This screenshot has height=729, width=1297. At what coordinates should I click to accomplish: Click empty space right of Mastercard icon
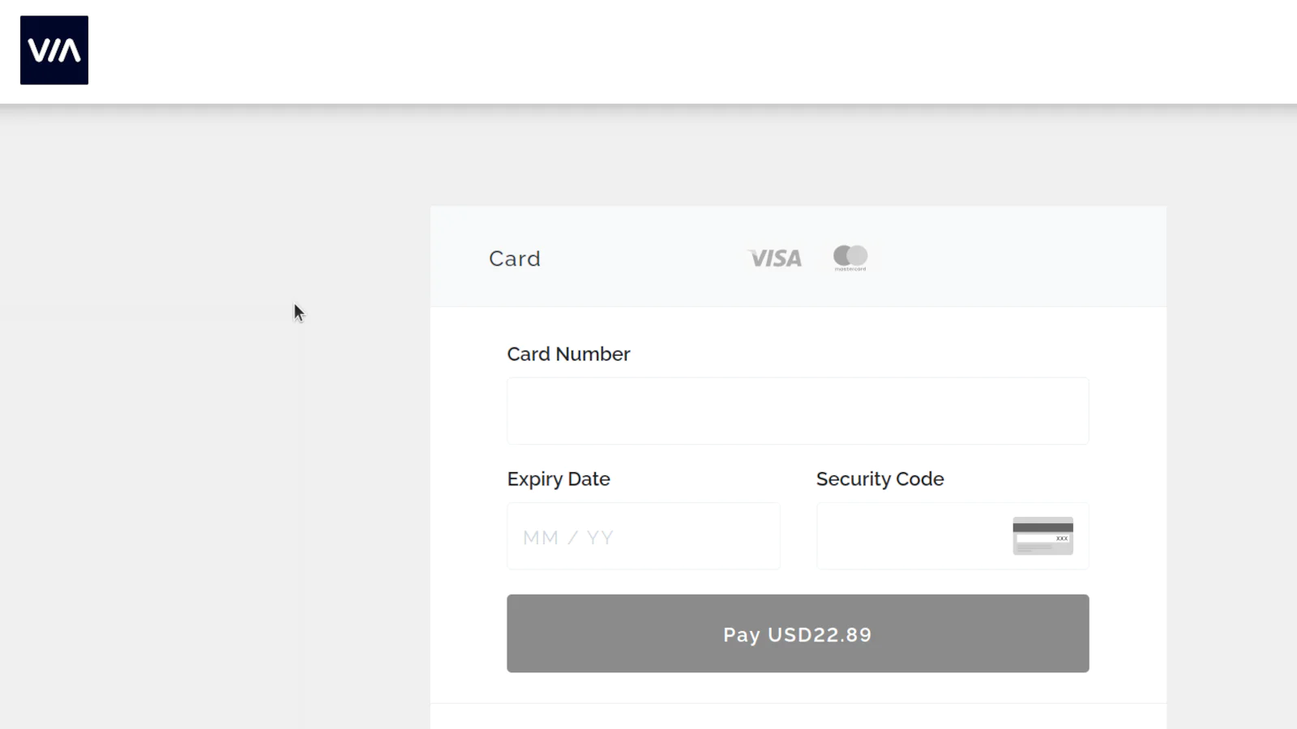[1013, 258]
